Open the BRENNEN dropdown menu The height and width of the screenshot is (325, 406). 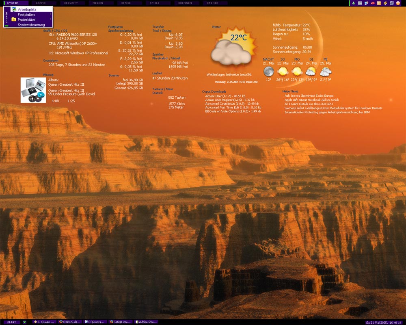(185, 3)
